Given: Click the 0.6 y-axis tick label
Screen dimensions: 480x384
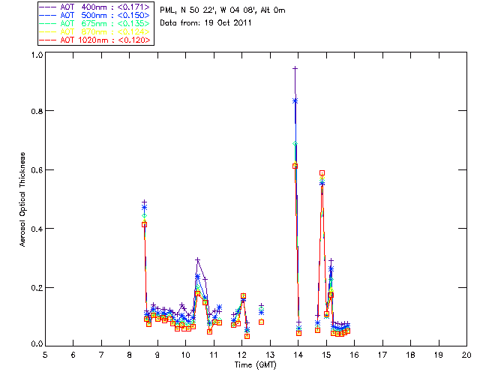Looking at the screenshot, I should coord(37,170).
